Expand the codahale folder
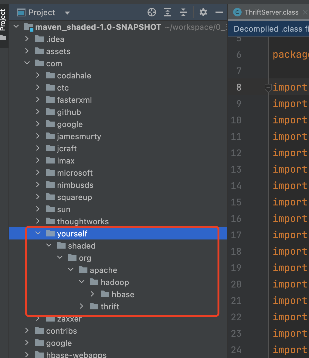309x358 pixels. coord(38,75)
